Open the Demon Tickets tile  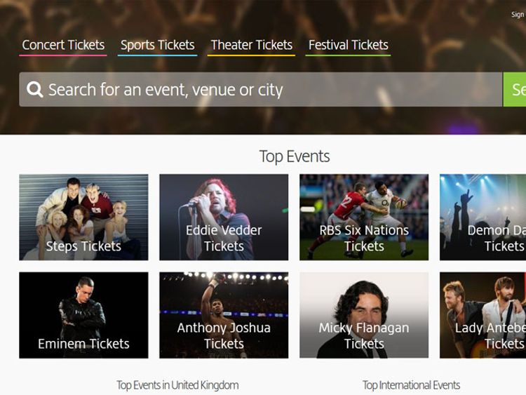tap(483, 217)
